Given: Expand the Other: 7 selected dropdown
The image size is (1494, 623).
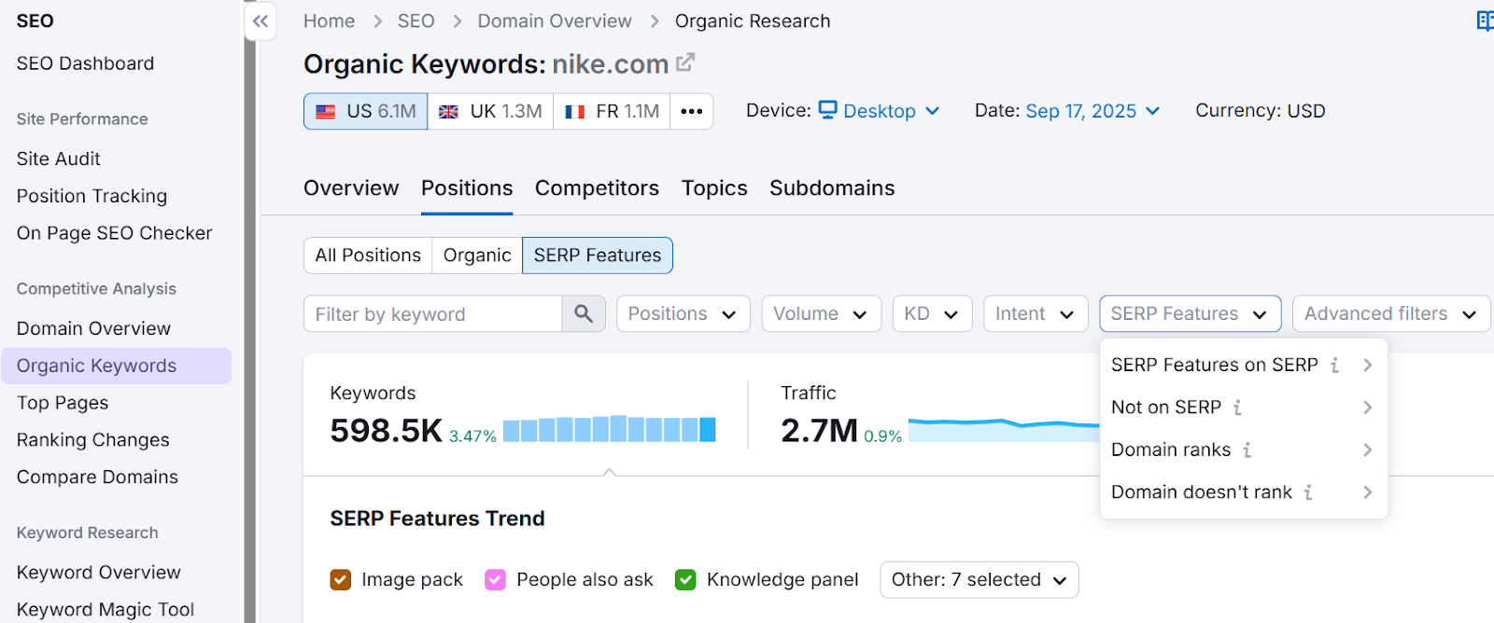Looking at the screenshot, I should (979, 580).
